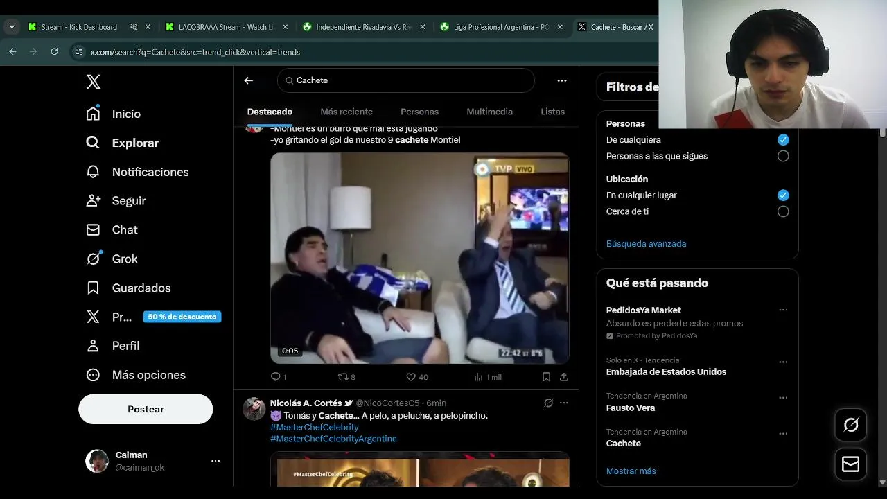
Task: Like the Montiel post with 40 likes
Action: coord(416,377)
